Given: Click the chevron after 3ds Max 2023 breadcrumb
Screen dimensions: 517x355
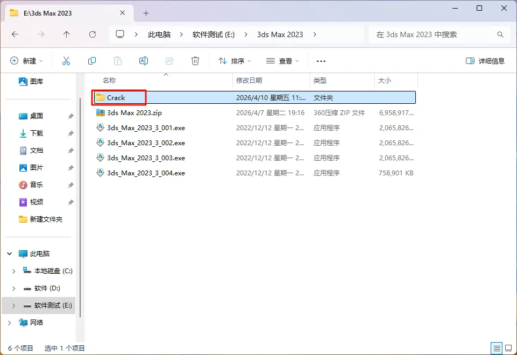Looking at the screenshot, I should 315,34.
